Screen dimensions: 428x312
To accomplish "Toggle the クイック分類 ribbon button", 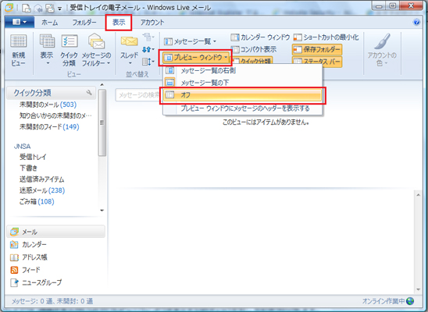I will pyautogui.click(x=251, y=61).
